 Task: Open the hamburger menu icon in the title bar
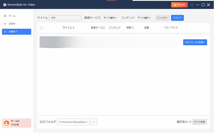click(192, 5)
